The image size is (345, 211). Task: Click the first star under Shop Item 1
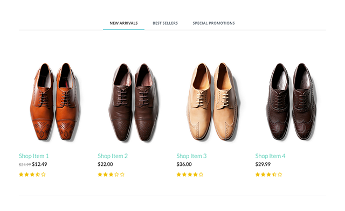21,174
